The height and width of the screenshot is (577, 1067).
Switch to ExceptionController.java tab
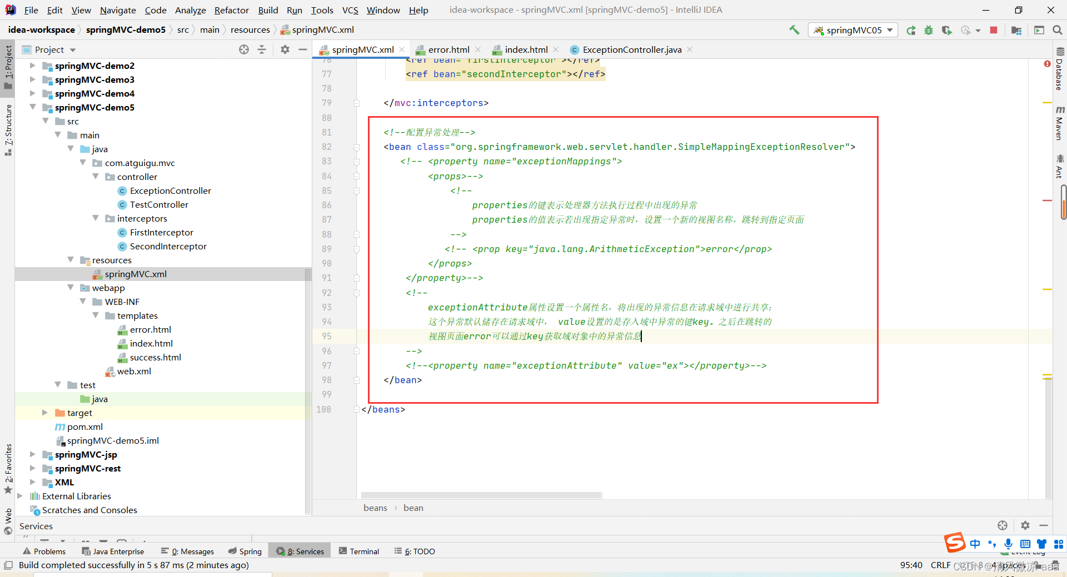tap(632, 49)
